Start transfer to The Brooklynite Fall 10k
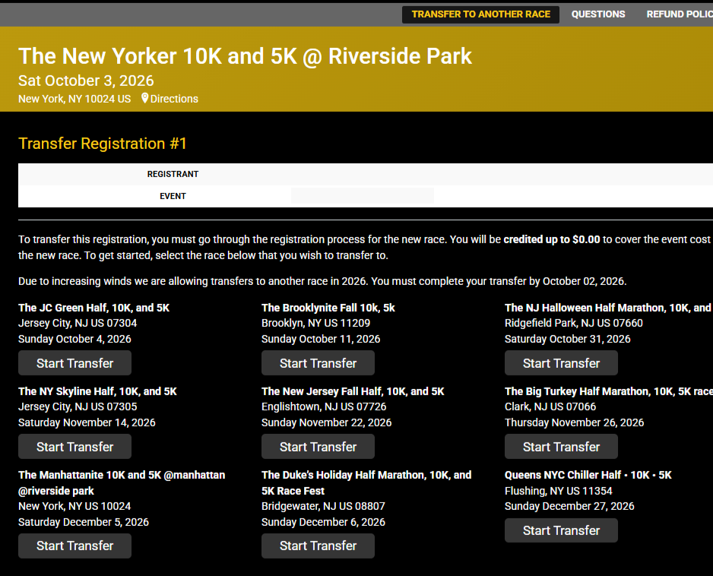713x576 pixels. (x=318, y=362)
